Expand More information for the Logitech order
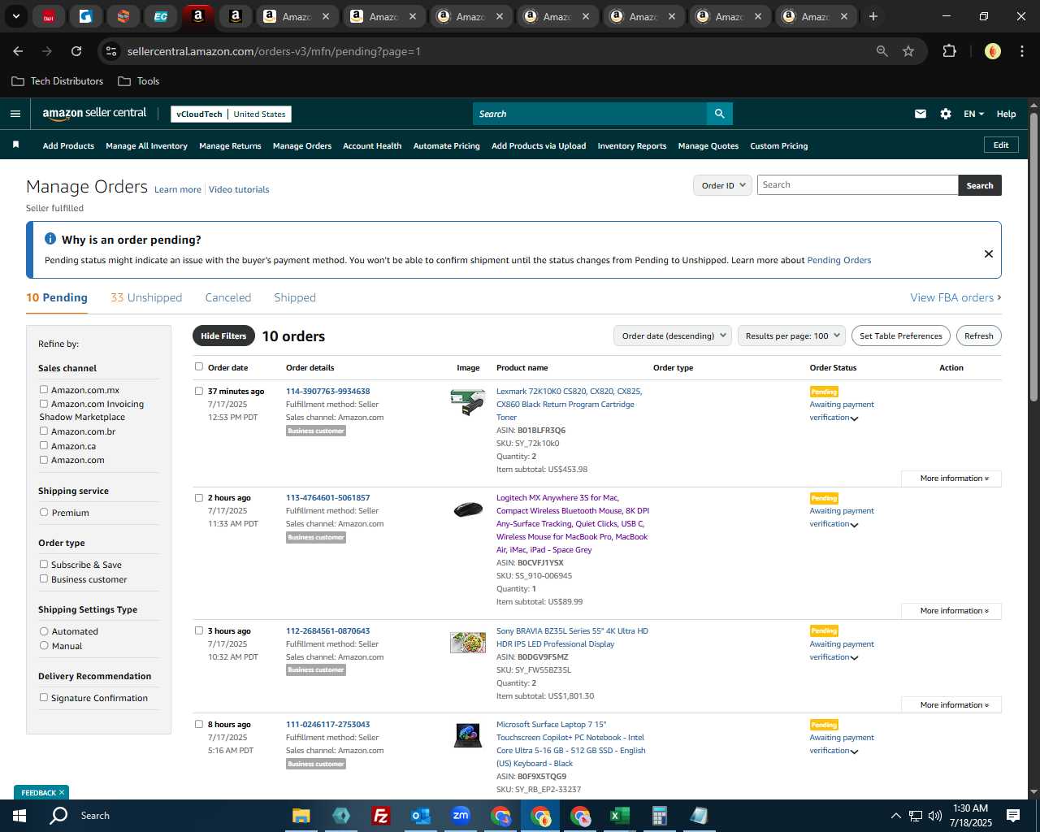The image size is (1040, 832). [951, 611]
